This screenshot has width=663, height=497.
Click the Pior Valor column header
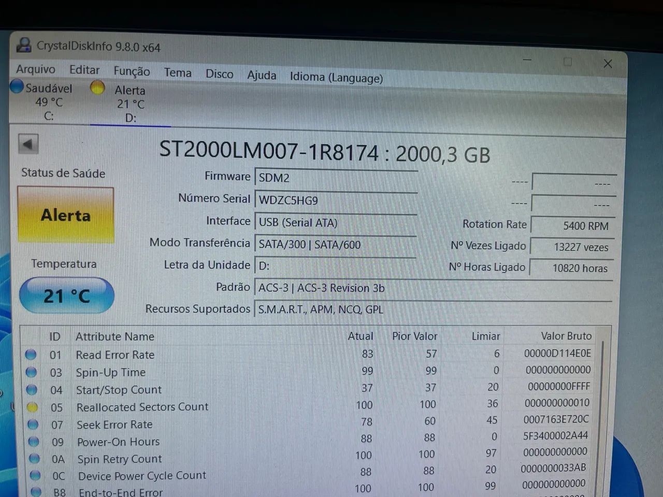414,336
